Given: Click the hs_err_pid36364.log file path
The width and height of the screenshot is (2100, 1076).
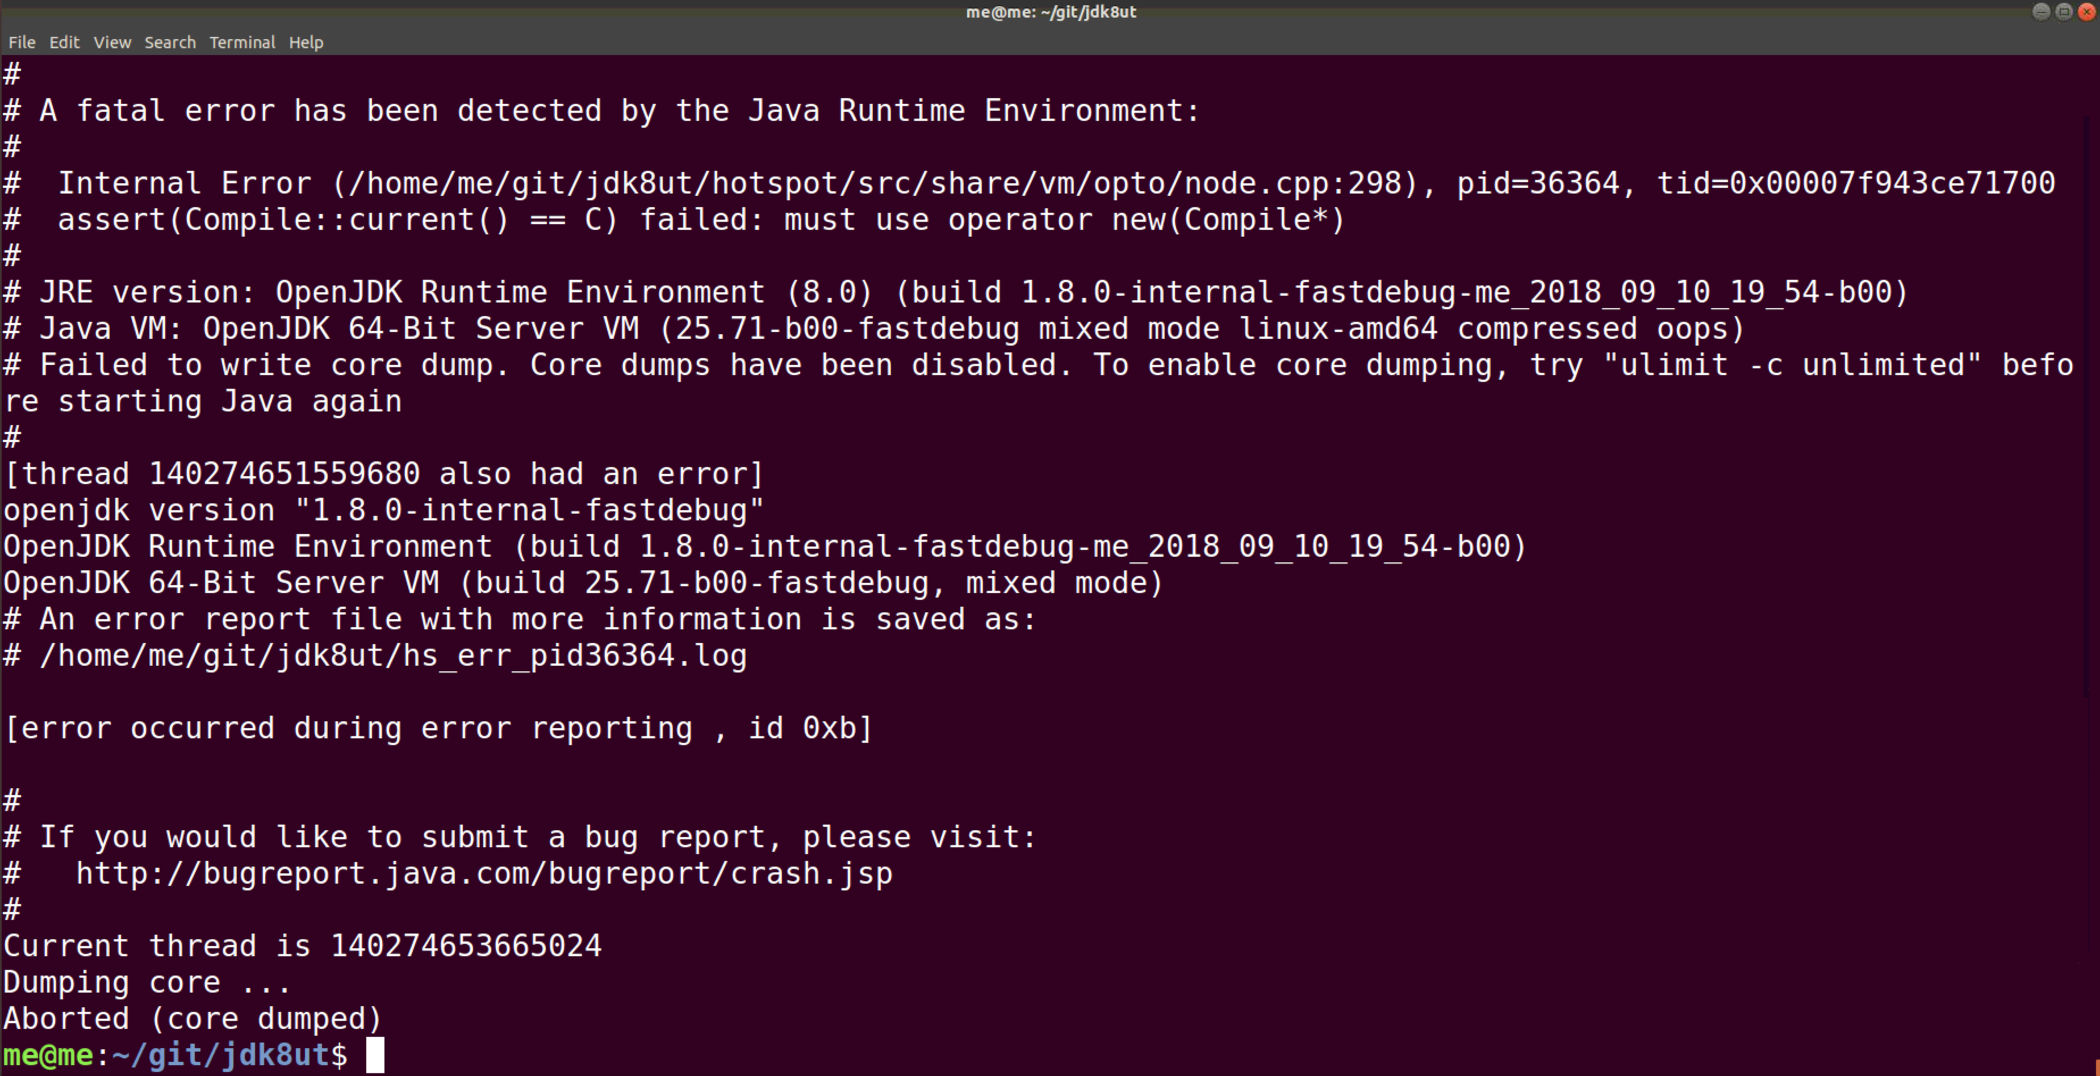Looking at the screenshot, I should (392, 655).
